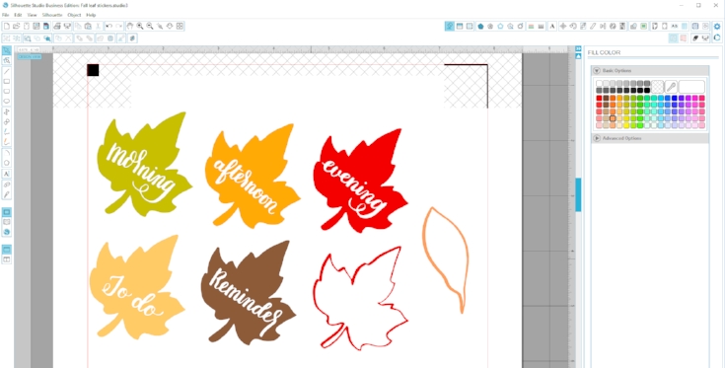The width and height of the screenshot is (725, 368).
Task: Click the current color preview box
Action: (x=691, y=87)
